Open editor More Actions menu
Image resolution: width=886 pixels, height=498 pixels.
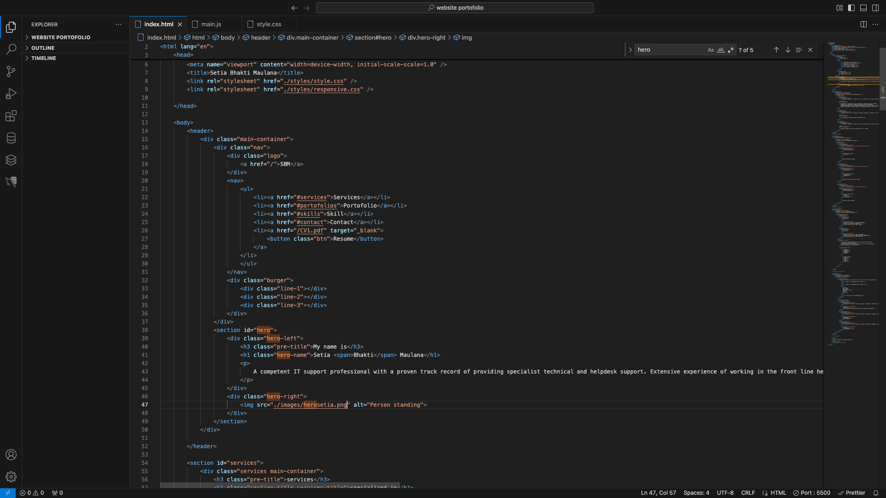click(x=875, y=24)
